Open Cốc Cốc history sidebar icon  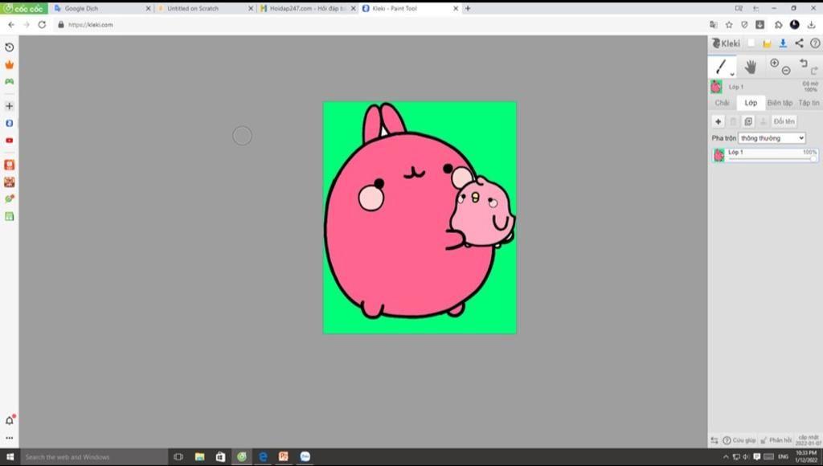(10, 47)
